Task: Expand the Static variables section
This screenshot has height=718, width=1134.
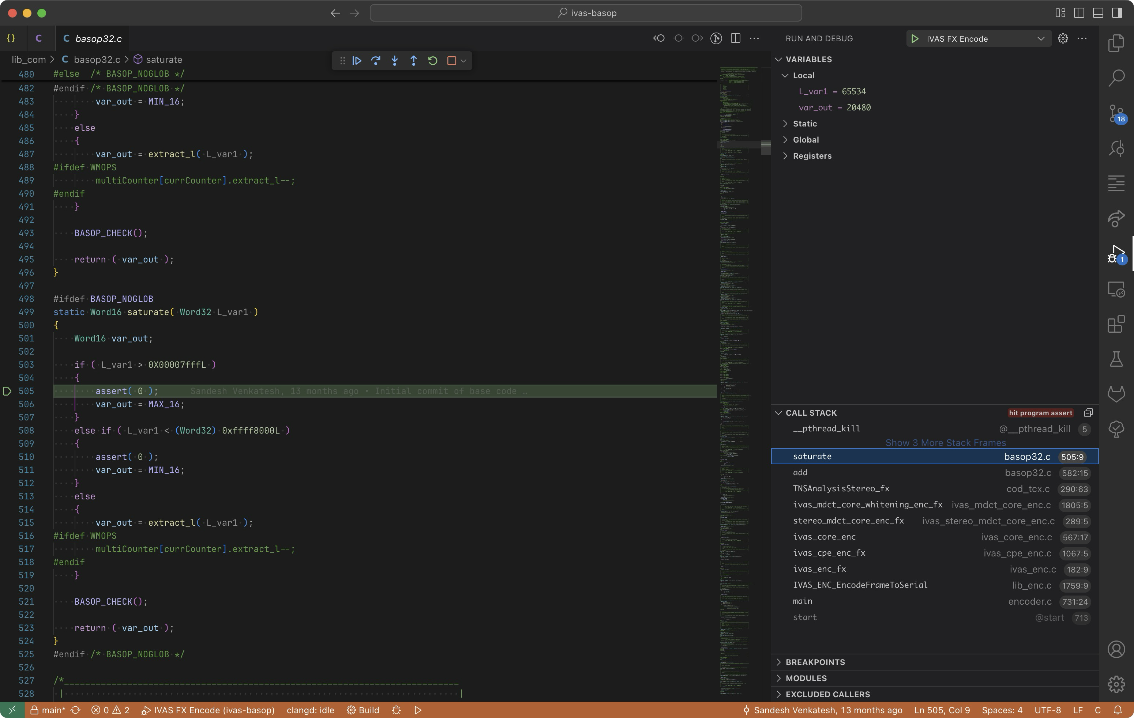Action: [x=804, y=124]
